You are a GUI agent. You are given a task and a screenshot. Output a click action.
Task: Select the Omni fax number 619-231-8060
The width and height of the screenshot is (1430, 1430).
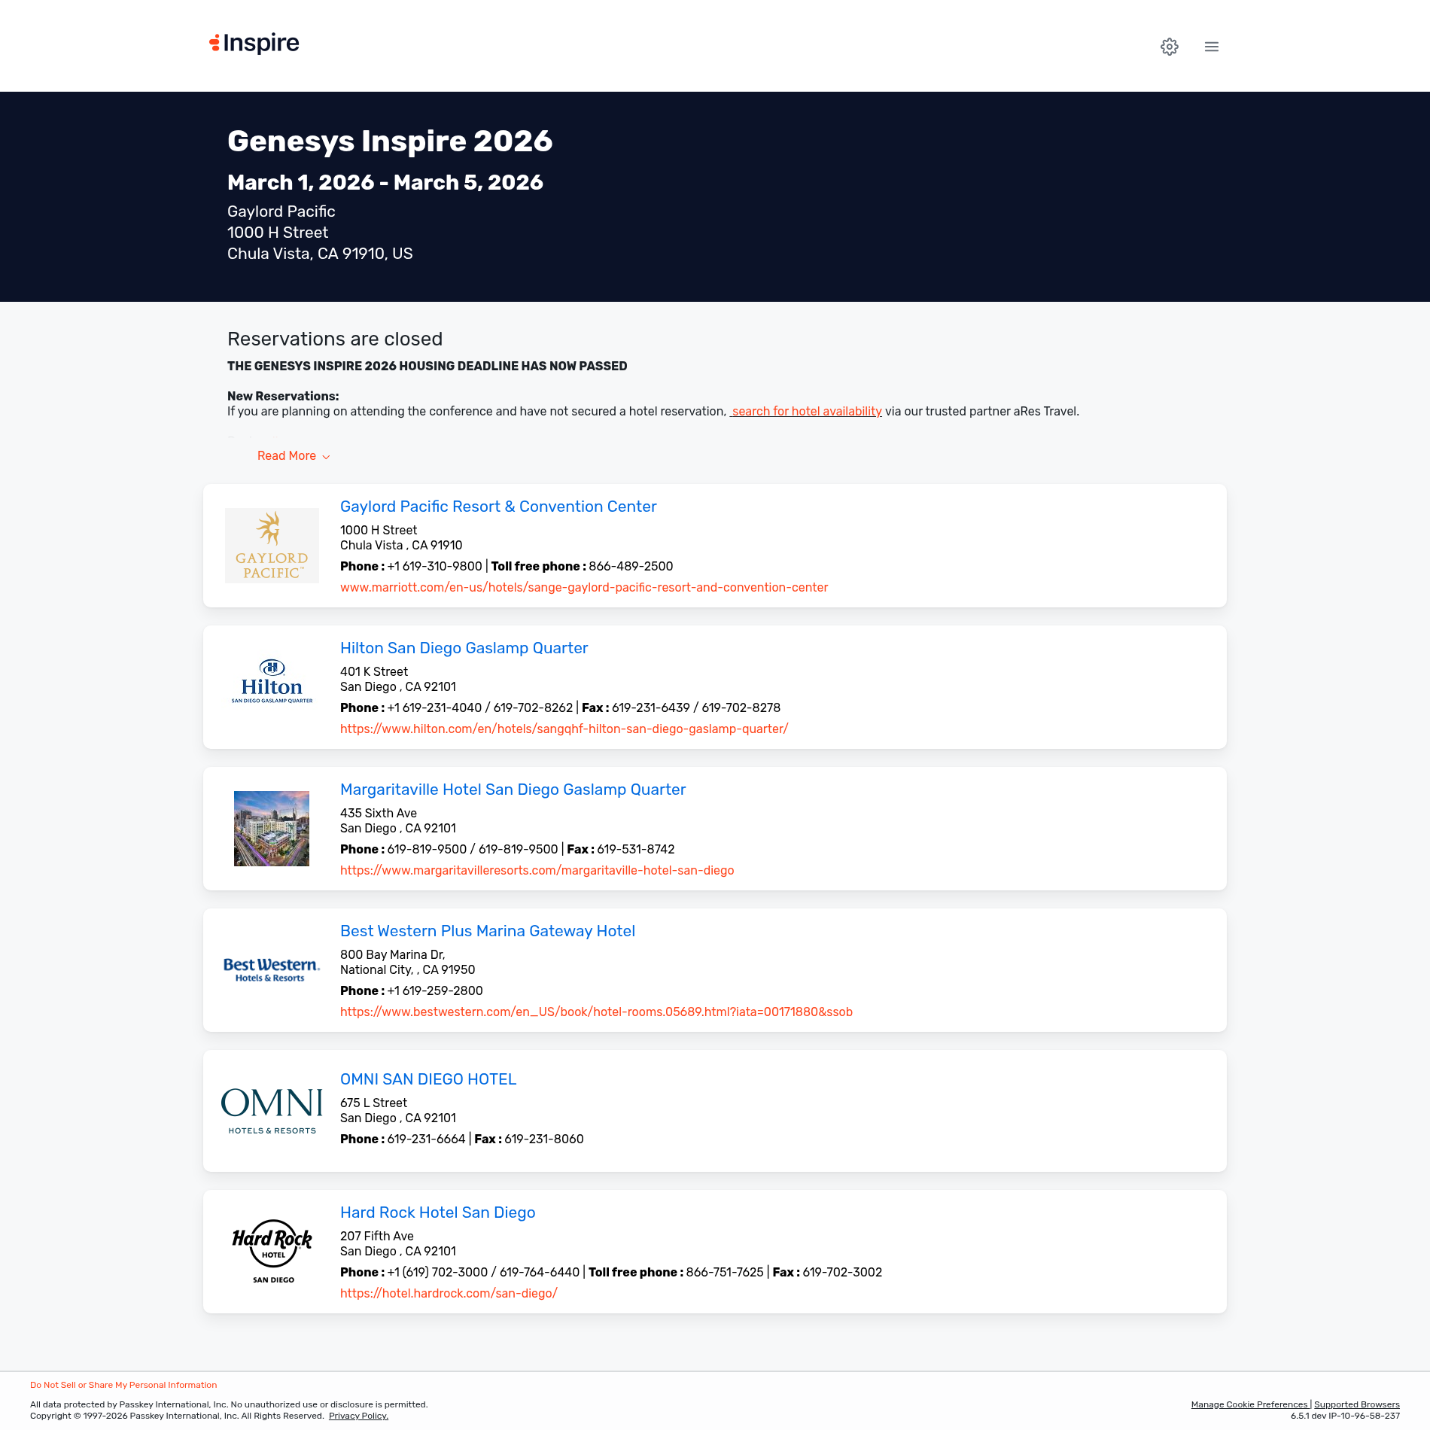click(x=543, y=1139)
